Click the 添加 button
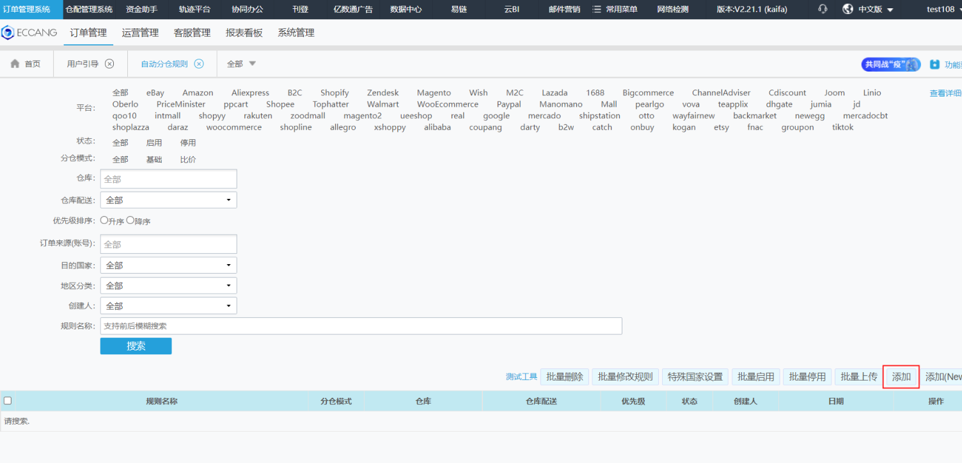 (902, 377)
